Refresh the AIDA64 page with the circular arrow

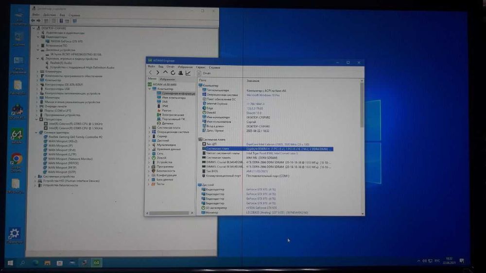coord(173,73)
